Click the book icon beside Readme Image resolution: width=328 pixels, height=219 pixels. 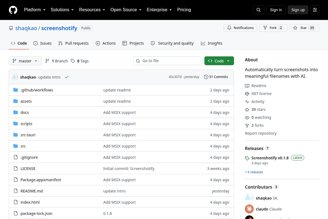point(247,86)
